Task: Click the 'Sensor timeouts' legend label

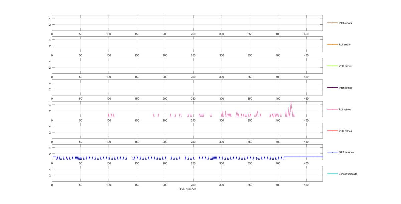Action: pyautogui.click(x=348, y=174)
